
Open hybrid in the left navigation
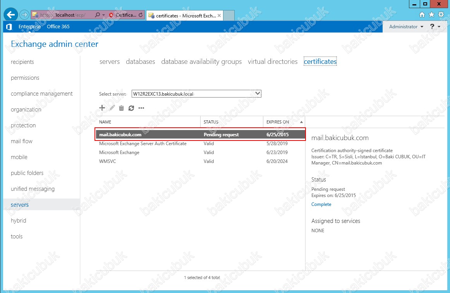click(18, 221)
